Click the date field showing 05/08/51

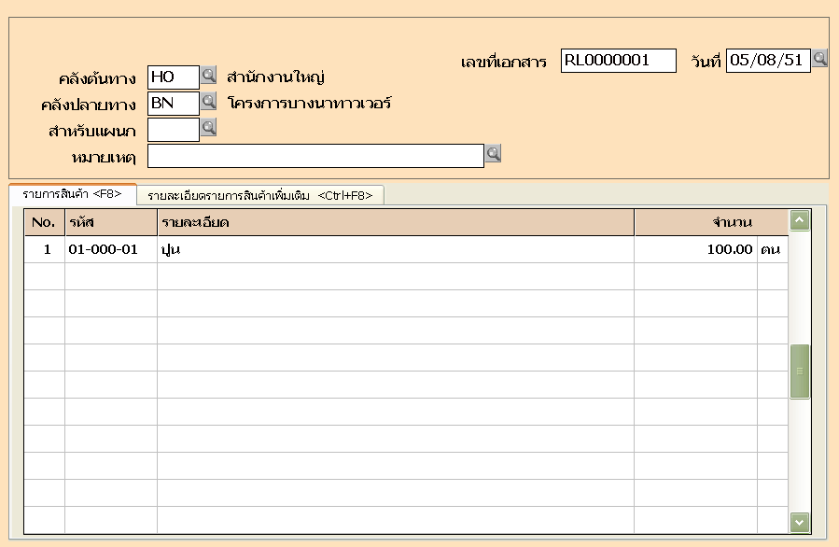coord(767,61)
